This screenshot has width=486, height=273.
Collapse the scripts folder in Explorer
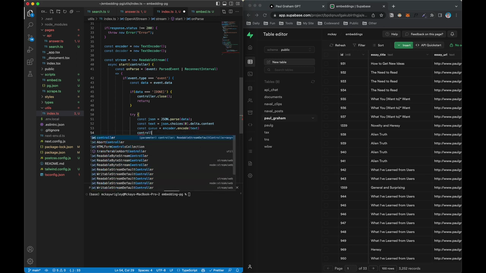[50, 74]
